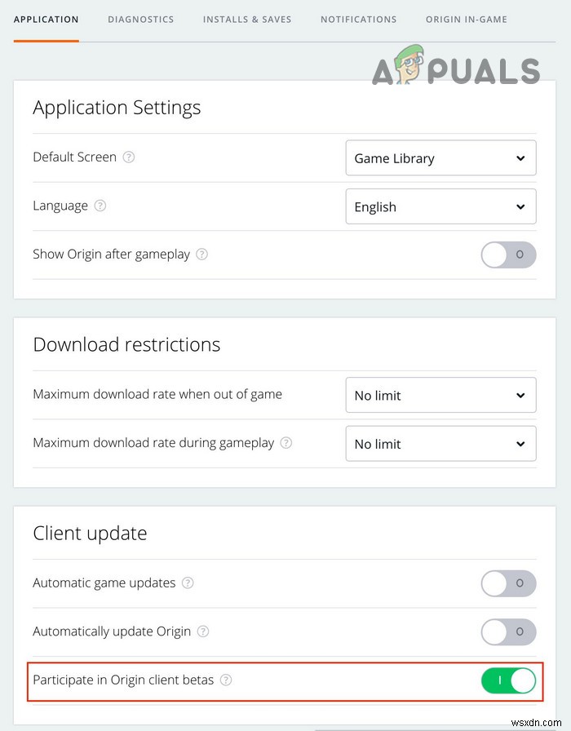Click help icon beside Language label
The height and width of the screenshot is (731, 571).
pos(100,206)
